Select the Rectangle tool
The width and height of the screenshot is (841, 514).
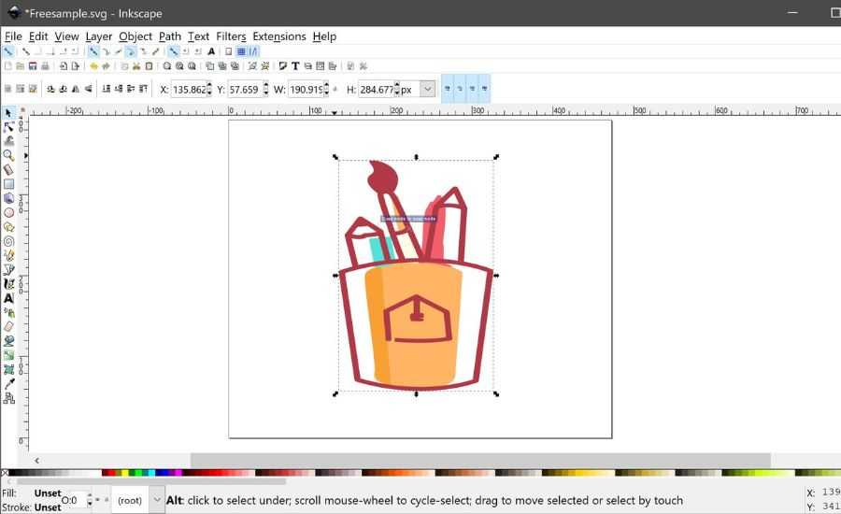click(x=8, y=184)
